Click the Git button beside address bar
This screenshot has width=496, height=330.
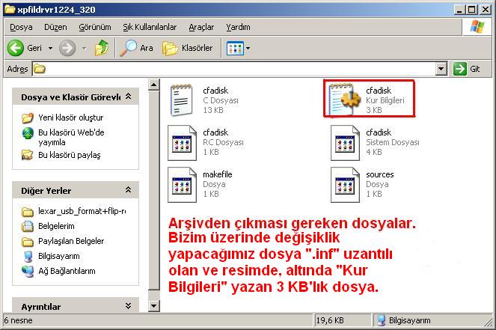[468, 69]
